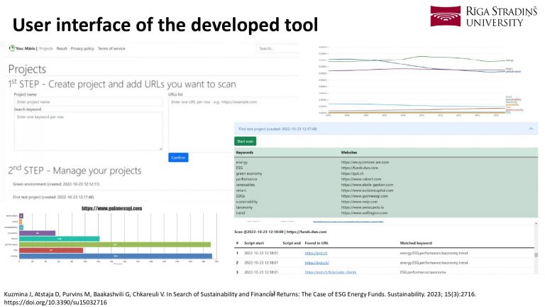
Task: Click the blue energy bar in the chart
Action: 115,256
